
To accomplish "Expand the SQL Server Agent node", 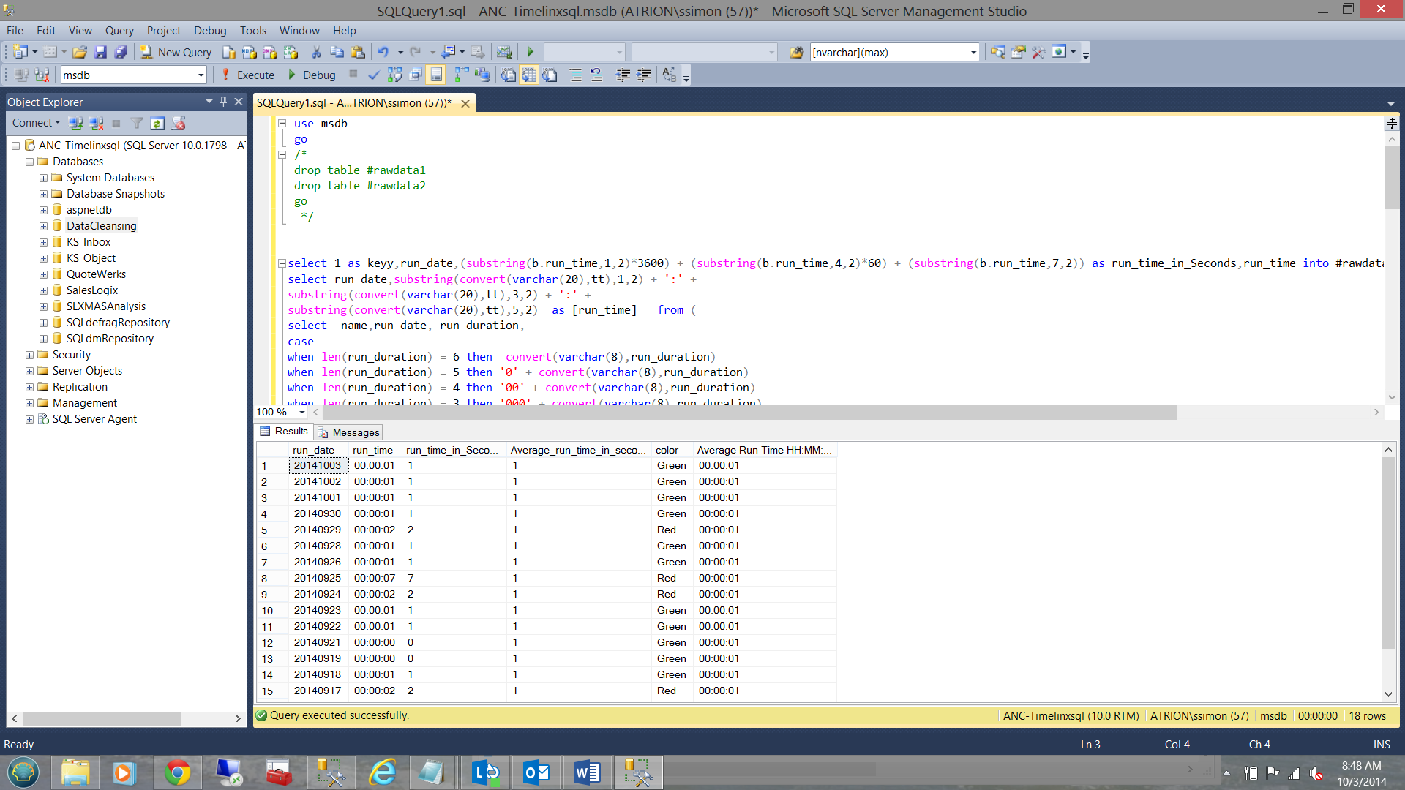I will pos(29,419).
